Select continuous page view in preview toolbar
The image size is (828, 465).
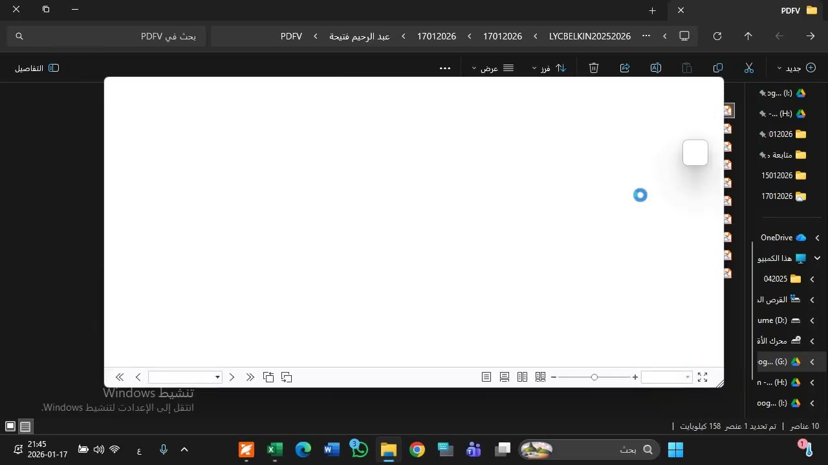coord(505,377)
